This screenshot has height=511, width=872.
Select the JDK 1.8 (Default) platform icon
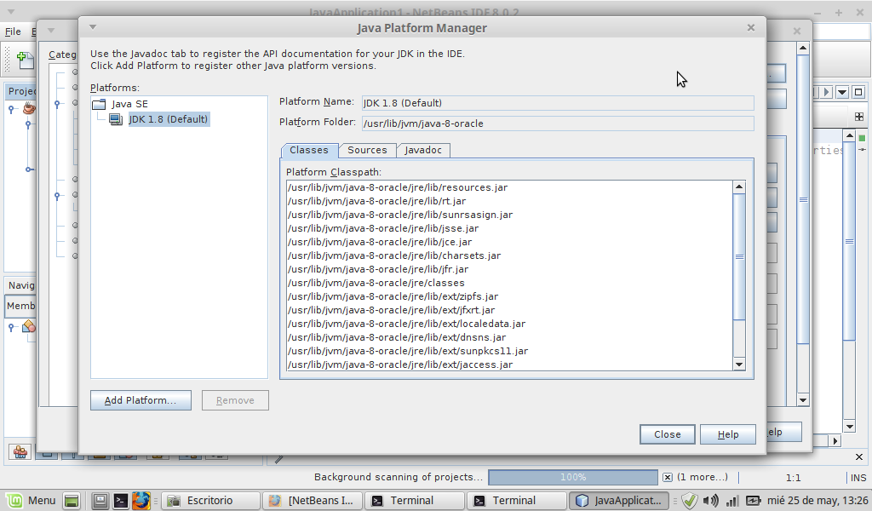(115, 119)
